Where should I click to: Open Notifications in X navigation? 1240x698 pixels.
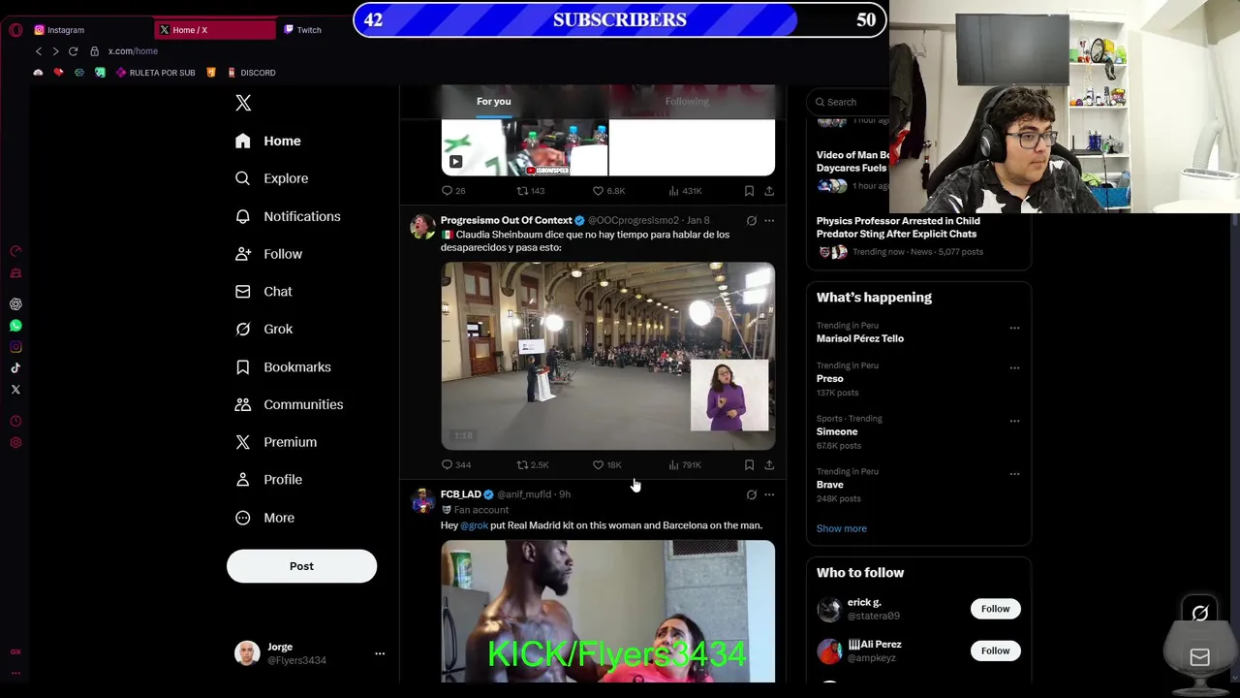click(x=288, y=217)
